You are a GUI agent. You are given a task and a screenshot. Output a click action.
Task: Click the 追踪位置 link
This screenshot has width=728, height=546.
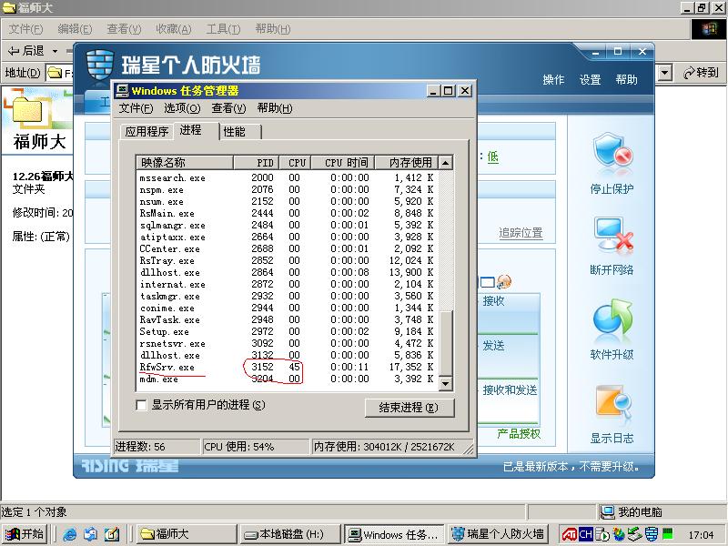[521, 233]
